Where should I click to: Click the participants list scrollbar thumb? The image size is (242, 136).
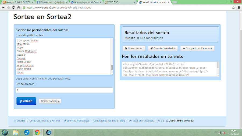coord(112,67)
